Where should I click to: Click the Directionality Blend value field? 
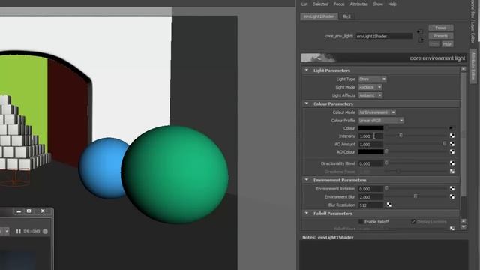370,163
